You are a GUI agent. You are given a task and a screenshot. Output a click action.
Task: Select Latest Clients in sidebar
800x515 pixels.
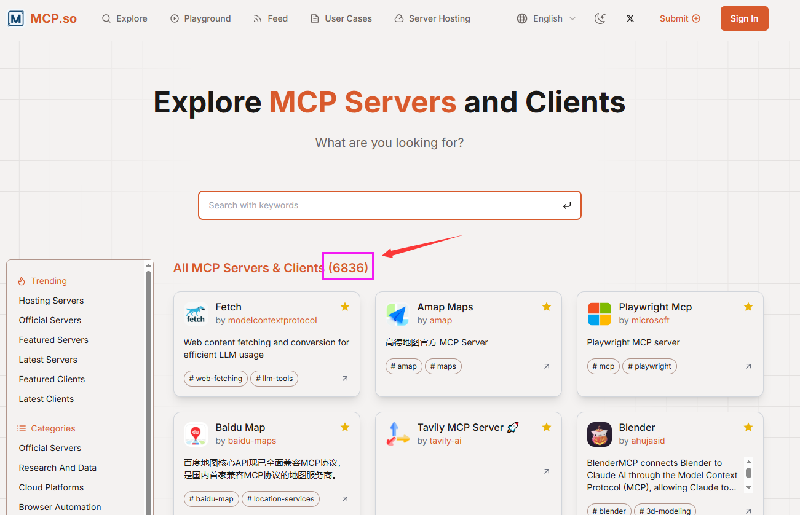click(46, 399)
